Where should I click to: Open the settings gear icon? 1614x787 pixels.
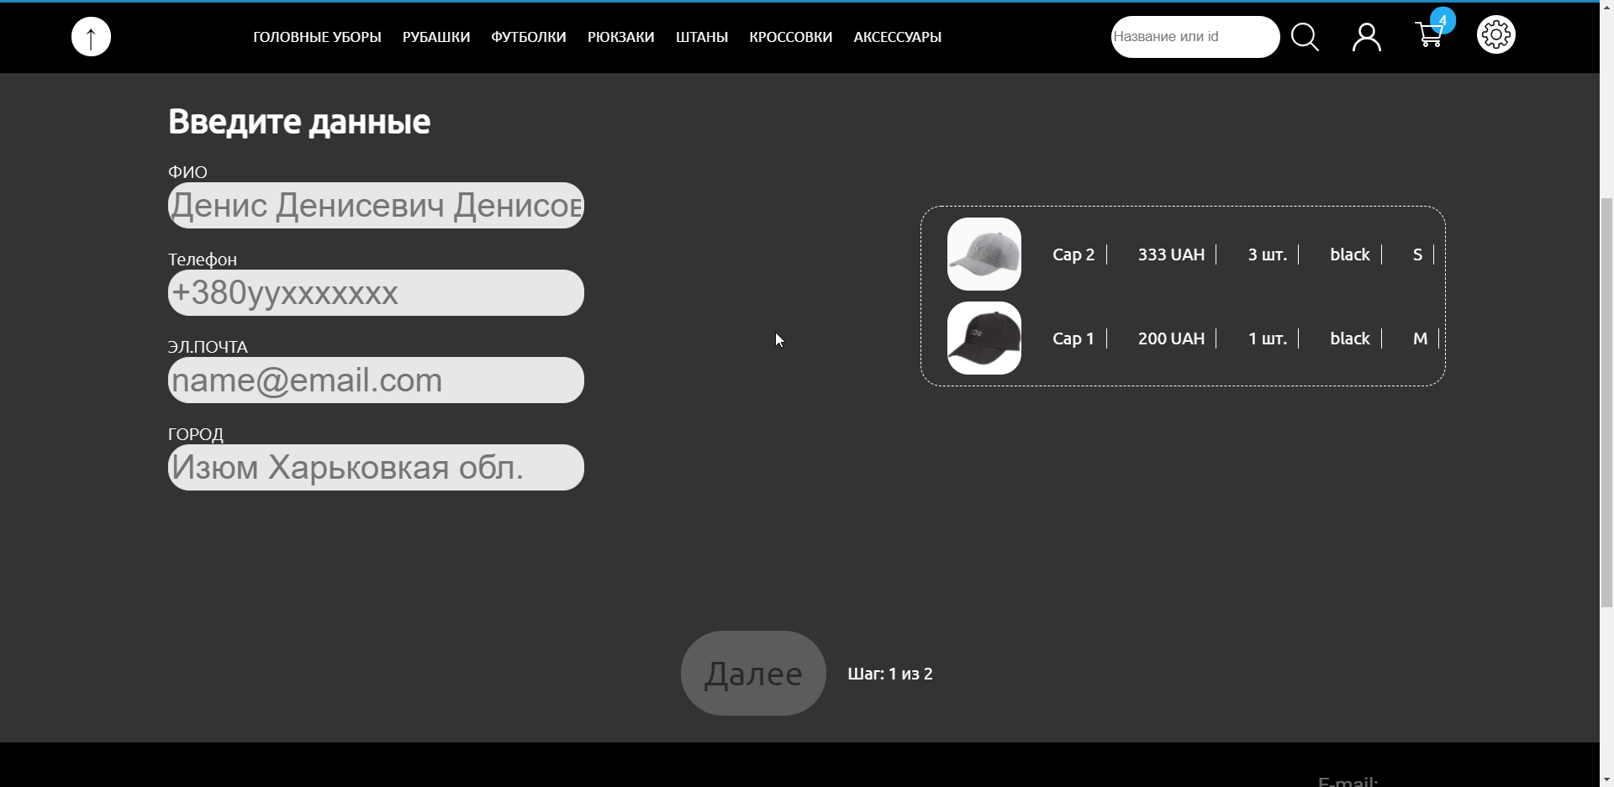(x=1496, y=34)
